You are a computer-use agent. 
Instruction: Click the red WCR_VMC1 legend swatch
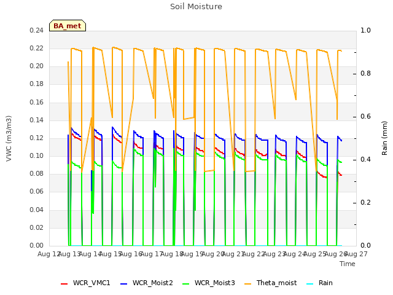64,284
